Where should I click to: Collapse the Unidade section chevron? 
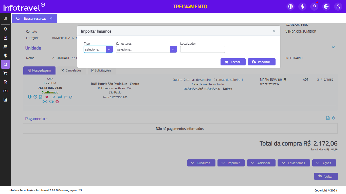coord(333,47)
